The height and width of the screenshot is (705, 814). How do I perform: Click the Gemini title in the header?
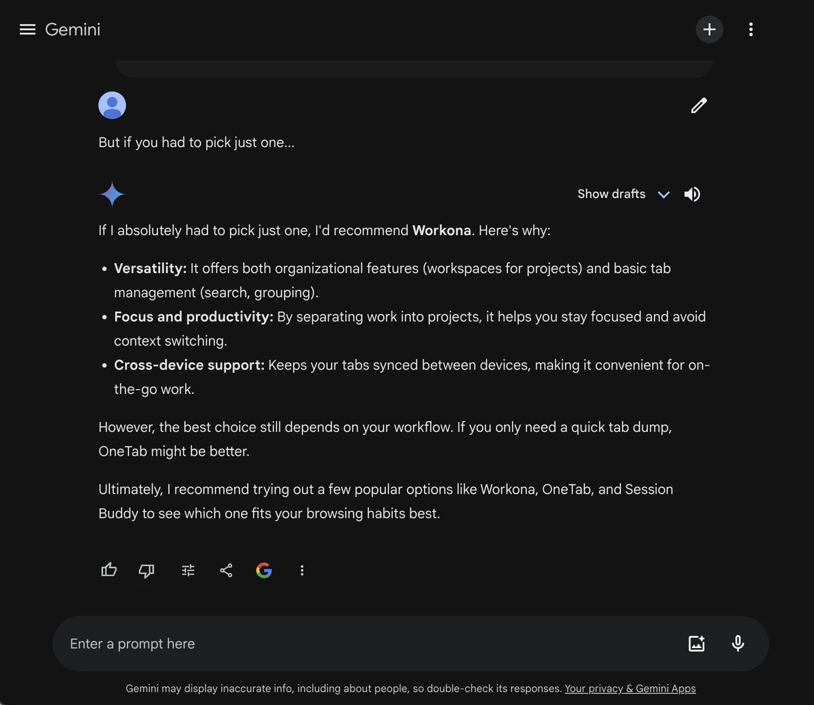[72, 29]
